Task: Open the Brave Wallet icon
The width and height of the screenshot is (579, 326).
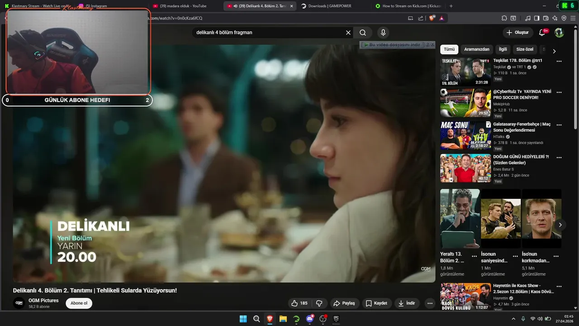Action: coord(546,18)
